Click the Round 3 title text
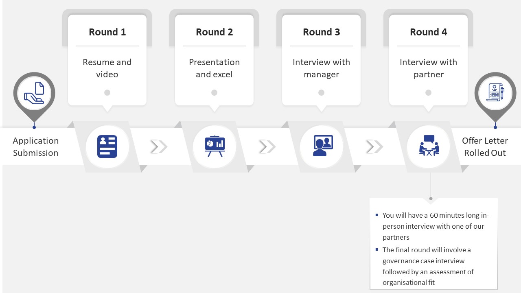This screenshot has width=521, height=293. pos(322,32)
